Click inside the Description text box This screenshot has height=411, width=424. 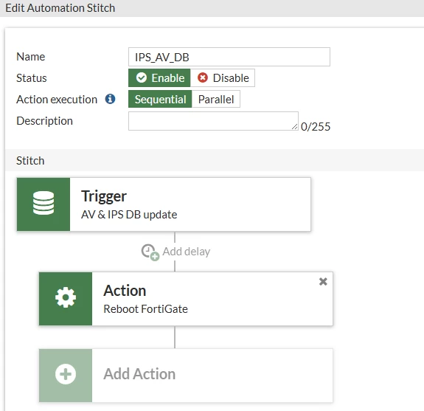(x=213, y=121)
